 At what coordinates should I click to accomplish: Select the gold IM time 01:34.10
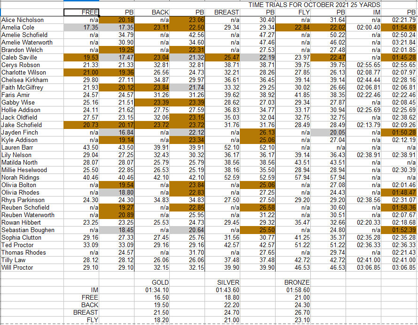[x=152, y=290]
